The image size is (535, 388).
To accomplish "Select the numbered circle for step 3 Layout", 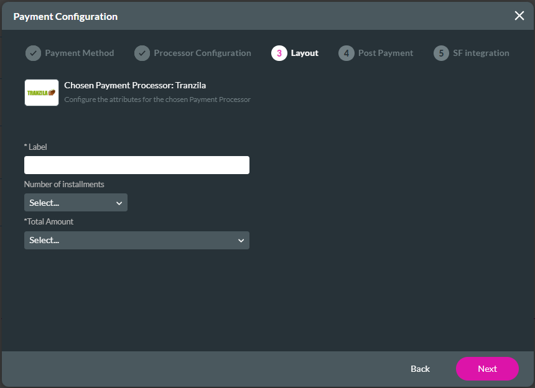I will coord(277,53).
